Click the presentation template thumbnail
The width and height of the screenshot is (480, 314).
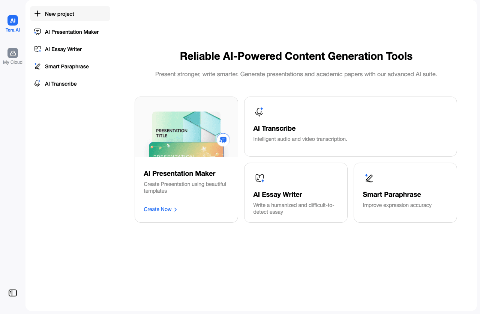pos(186,134)
